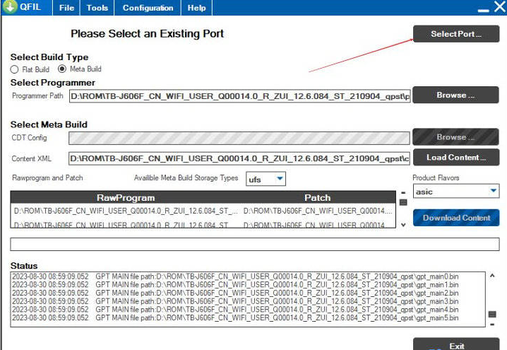Click the CDT Config Browse button

coord(455,137)
